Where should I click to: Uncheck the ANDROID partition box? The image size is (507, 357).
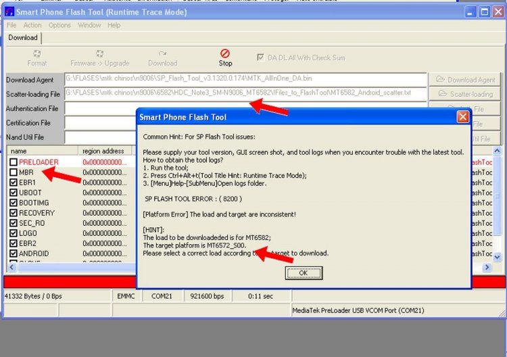pos(14,254)
